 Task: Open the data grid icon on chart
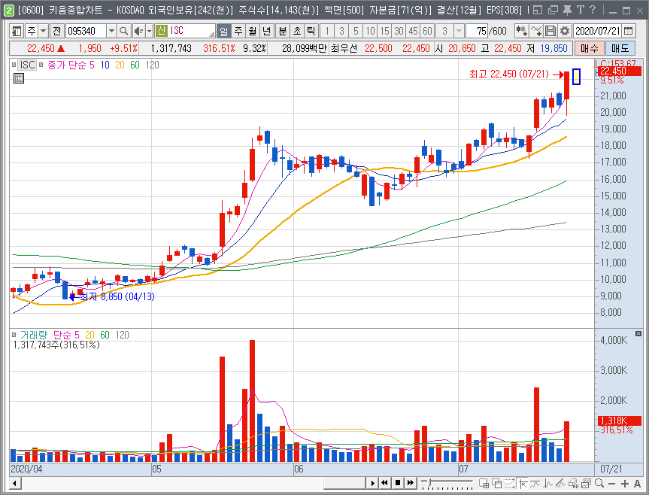[x=19, y=77]
